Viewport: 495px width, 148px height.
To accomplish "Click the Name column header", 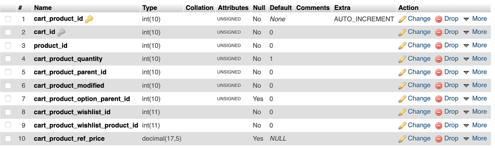I will coord(43,8).
